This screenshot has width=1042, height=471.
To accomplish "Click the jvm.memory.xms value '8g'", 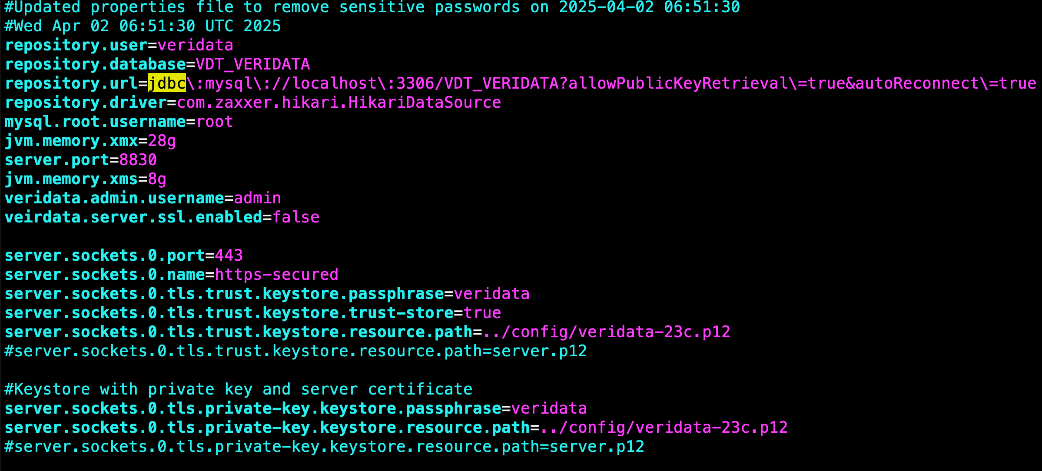I will (157, 179).
